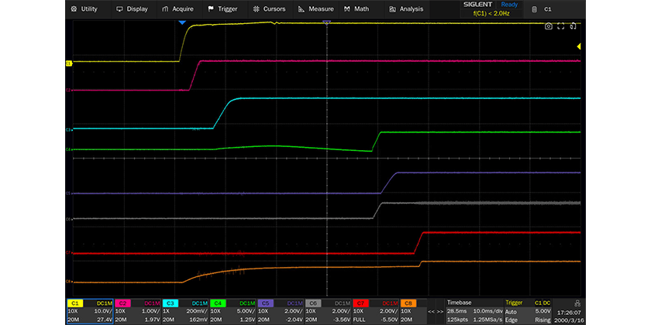Click the C8 channel ground marker on left edge
This screenshot has height=325, width=651.
(69, 282)
